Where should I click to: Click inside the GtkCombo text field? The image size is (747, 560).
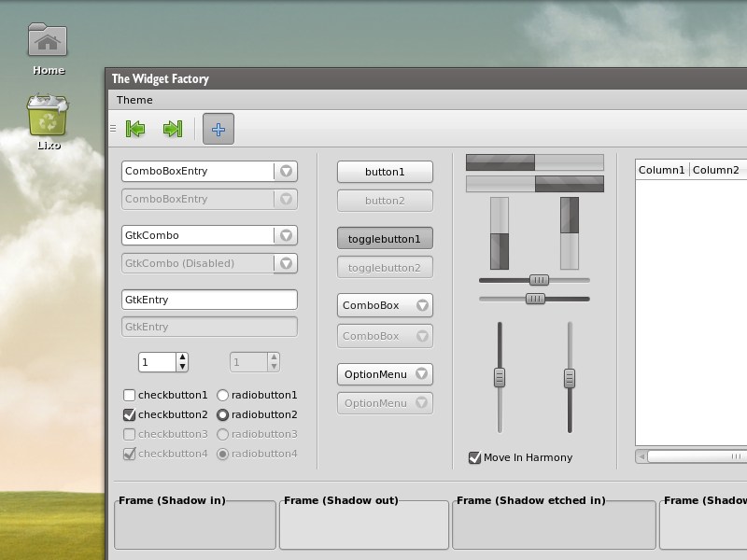coord(198,235)
